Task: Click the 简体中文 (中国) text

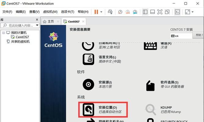Action: pyautogui.click(x=110, y=61)
